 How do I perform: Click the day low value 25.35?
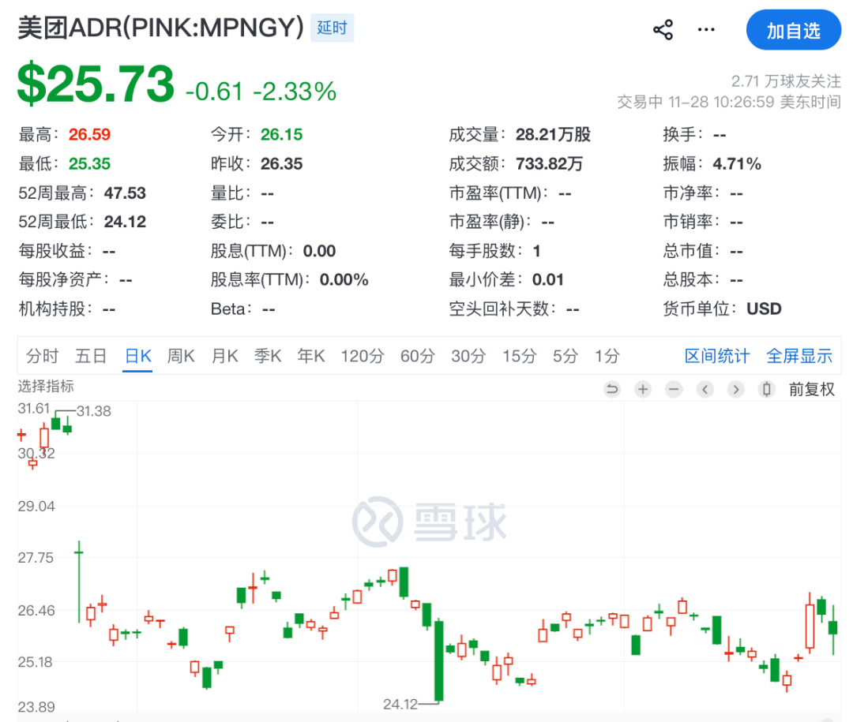point(89,163)
